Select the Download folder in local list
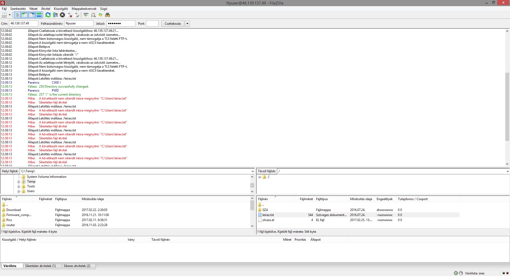 click(13, 210)
